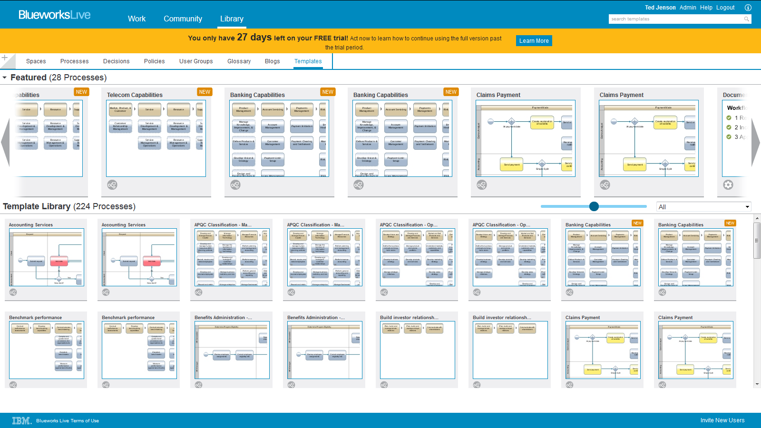This screenshot has height=428, width=761.
Task: Click the Featured (28 Processes) heading
Action: tap(59, 78)
